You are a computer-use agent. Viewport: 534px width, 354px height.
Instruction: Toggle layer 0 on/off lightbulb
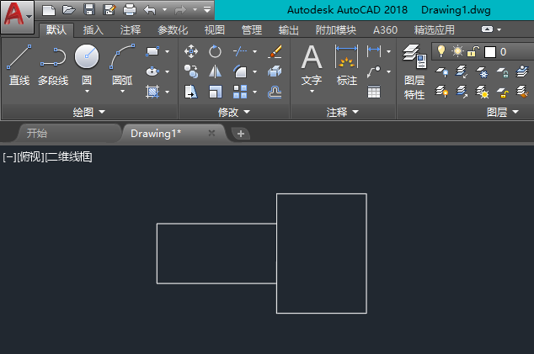click(x=441, y=51)
